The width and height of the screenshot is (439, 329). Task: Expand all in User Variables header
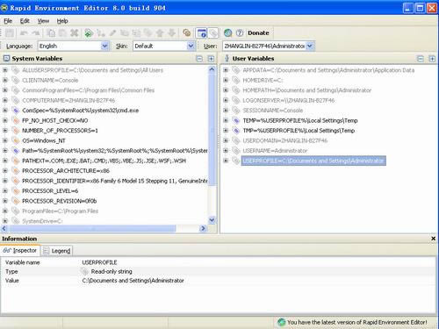(x=432, y=59)
